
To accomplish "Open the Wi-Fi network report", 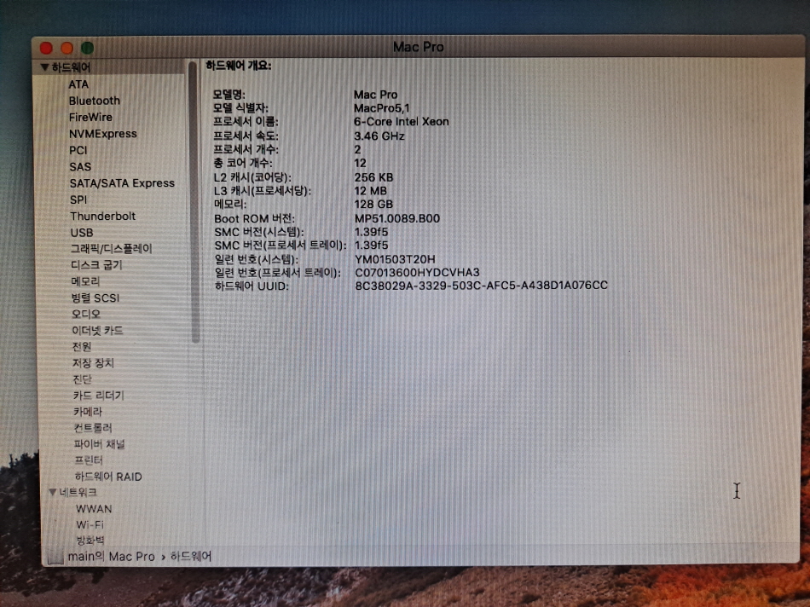I will click(89, 524).
